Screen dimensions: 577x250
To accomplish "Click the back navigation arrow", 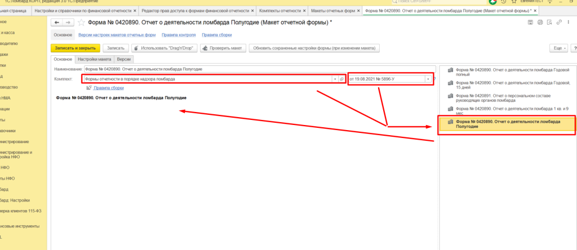I will click(x=56, y=22).
